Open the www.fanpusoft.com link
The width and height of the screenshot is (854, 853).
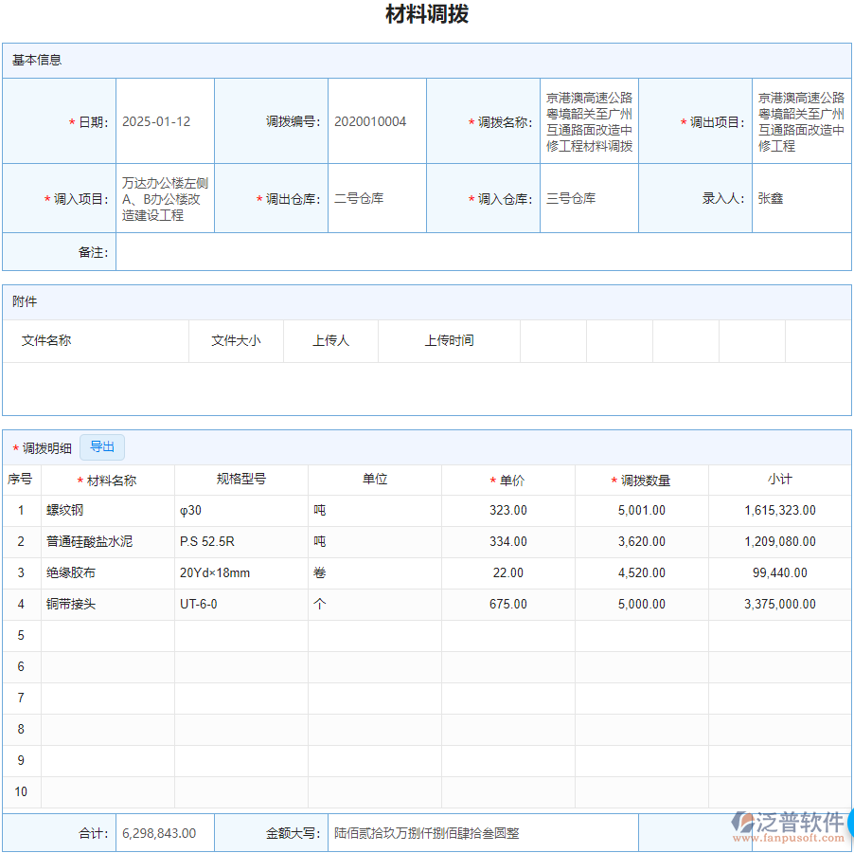787,836
